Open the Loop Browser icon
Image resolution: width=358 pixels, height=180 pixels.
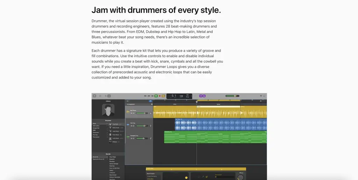point(264,96)
